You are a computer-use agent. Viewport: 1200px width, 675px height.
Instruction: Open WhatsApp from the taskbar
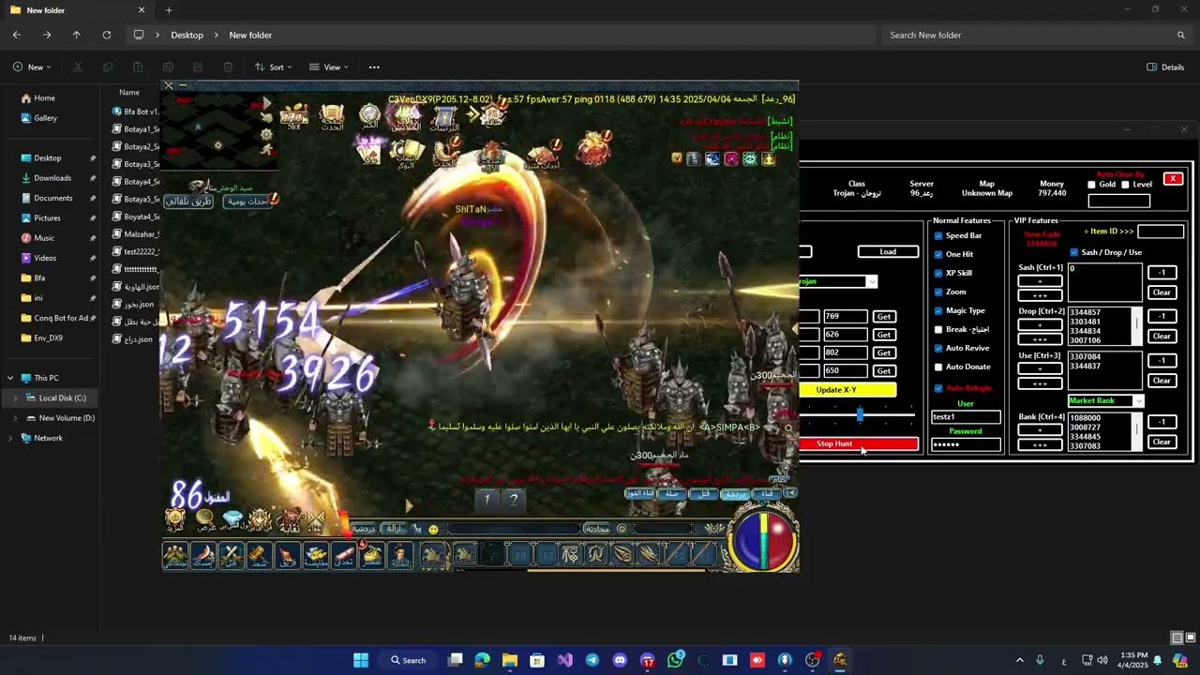pos(675,660)
